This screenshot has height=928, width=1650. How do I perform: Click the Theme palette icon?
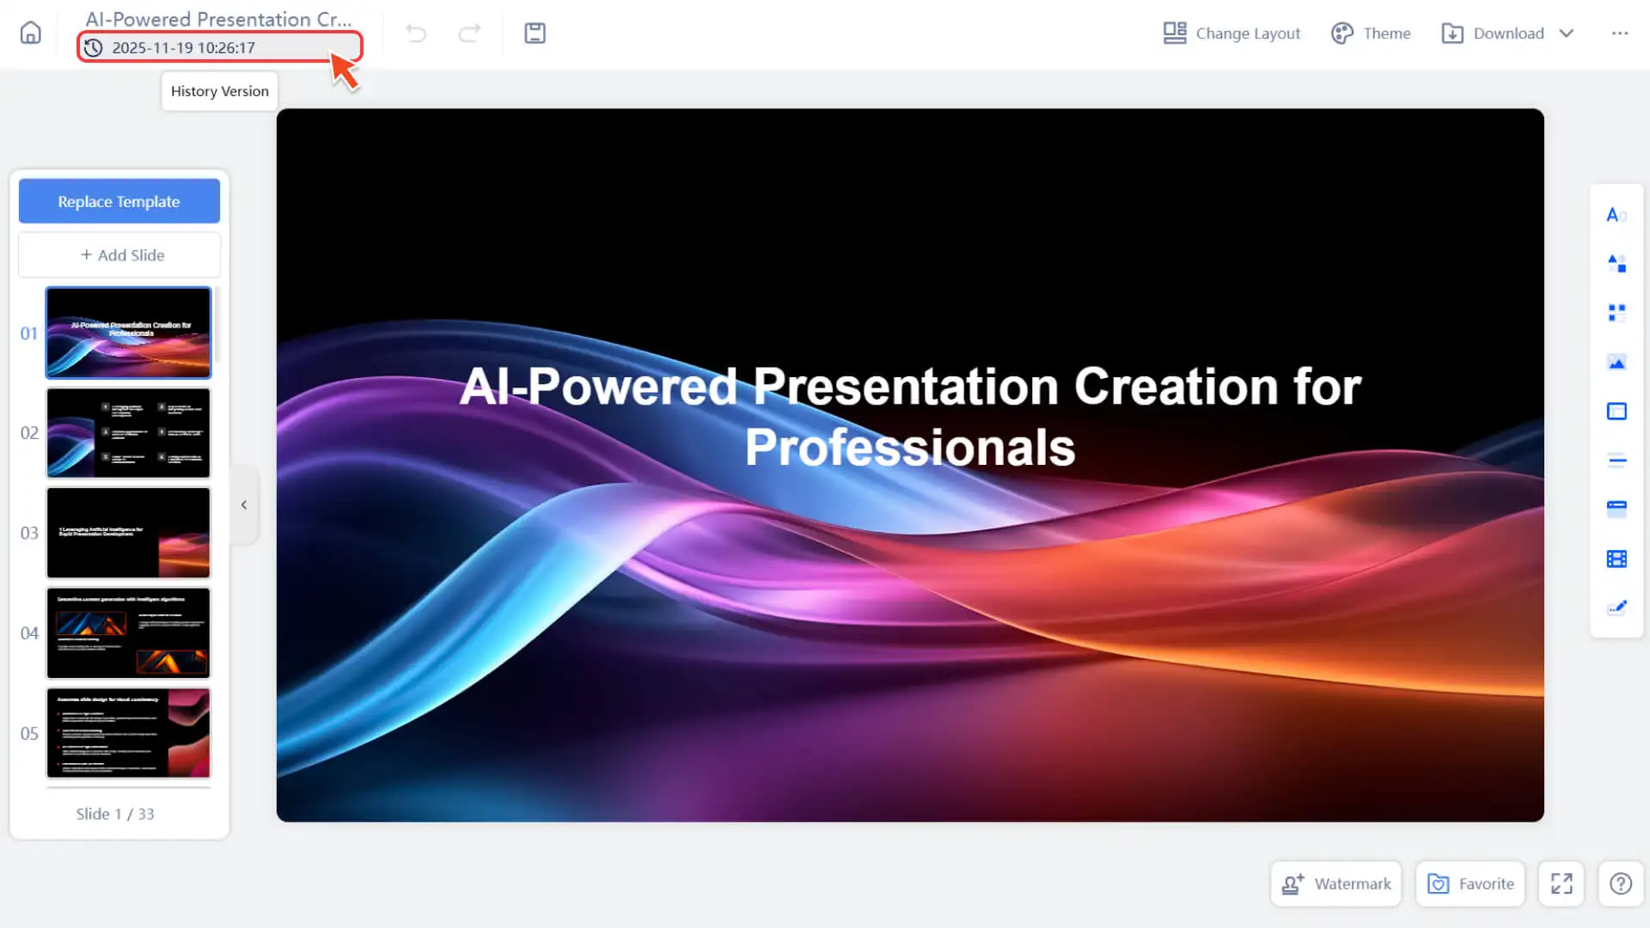(x=1341, y=33)
